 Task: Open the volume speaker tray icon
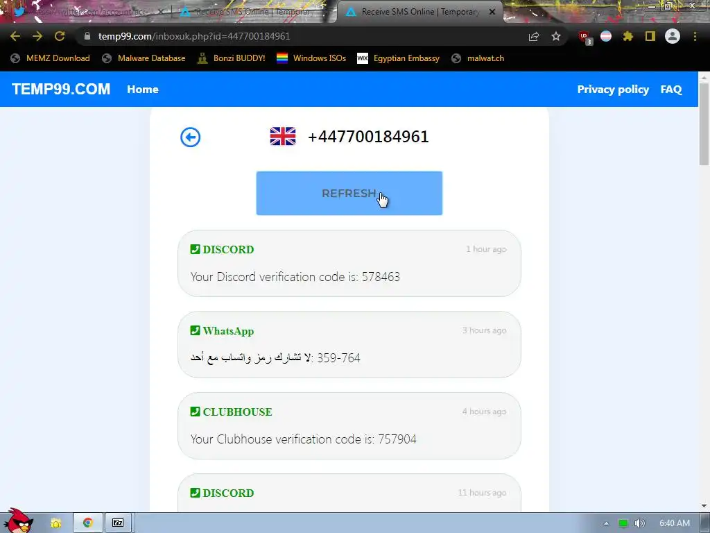click(x=639, y=523)
